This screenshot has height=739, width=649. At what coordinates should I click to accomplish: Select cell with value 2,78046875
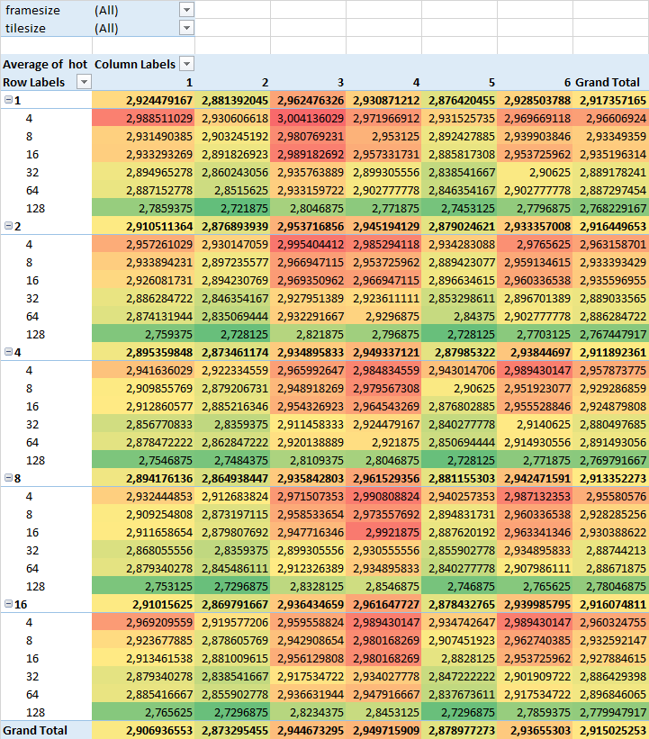pos(611,586)
